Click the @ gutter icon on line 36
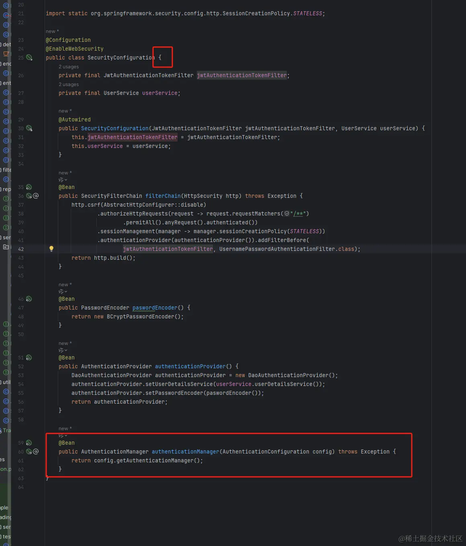Viewport: 466px width, 546px height. (36, 196)
